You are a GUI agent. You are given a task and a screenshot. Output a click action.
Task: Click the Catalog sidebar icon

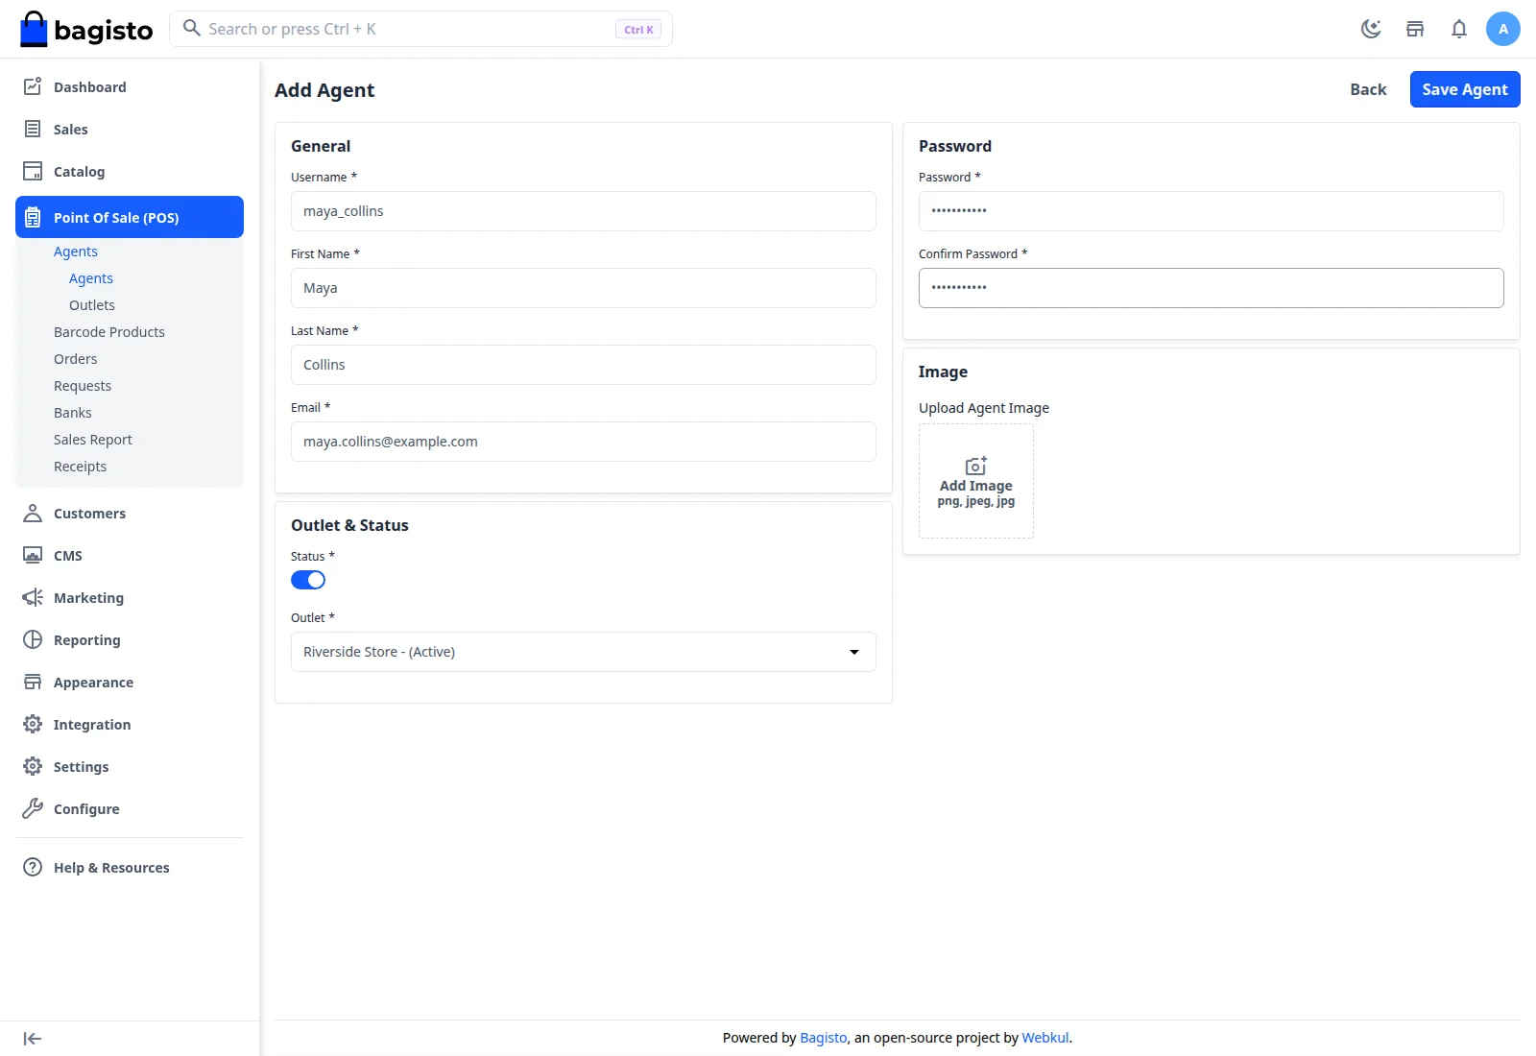[33, 171]
